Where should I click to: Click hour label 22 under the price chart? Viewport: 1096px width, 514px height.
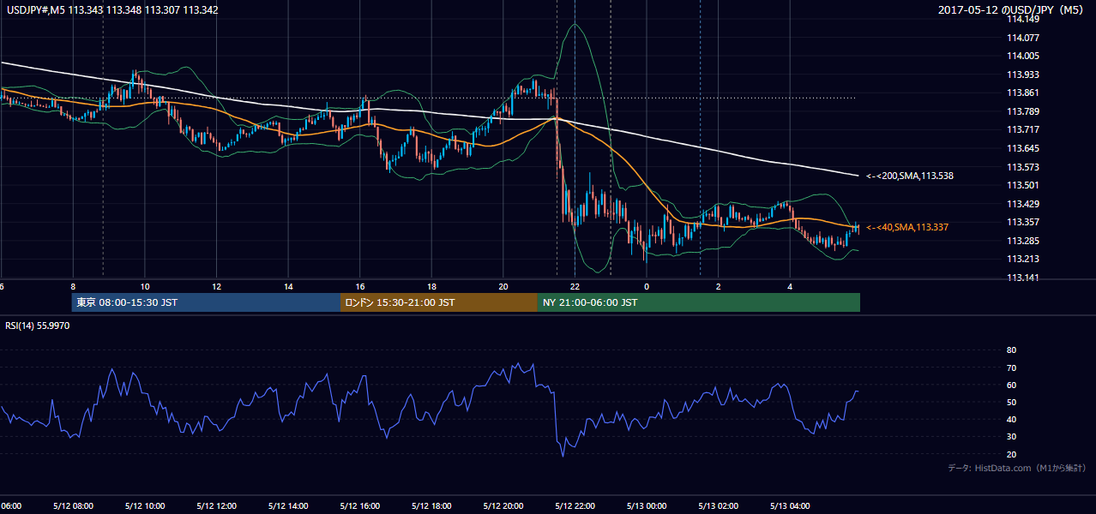(575, 286)
